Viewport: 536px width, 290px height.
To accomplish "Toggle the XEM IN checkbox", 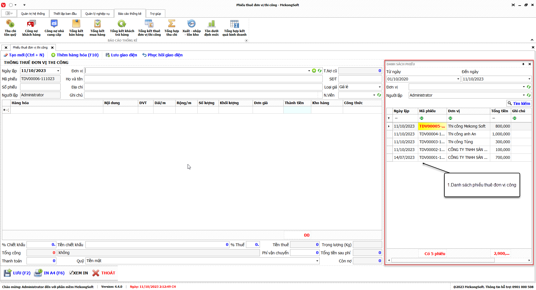I will pyautogui.click(x=71, y=273).
